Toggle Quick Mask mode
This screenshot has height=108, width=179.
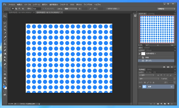[5, 91]
